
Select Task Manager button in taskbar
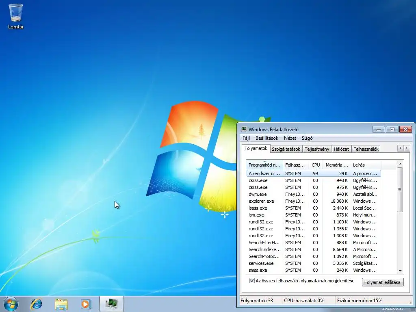click(112, 304)
